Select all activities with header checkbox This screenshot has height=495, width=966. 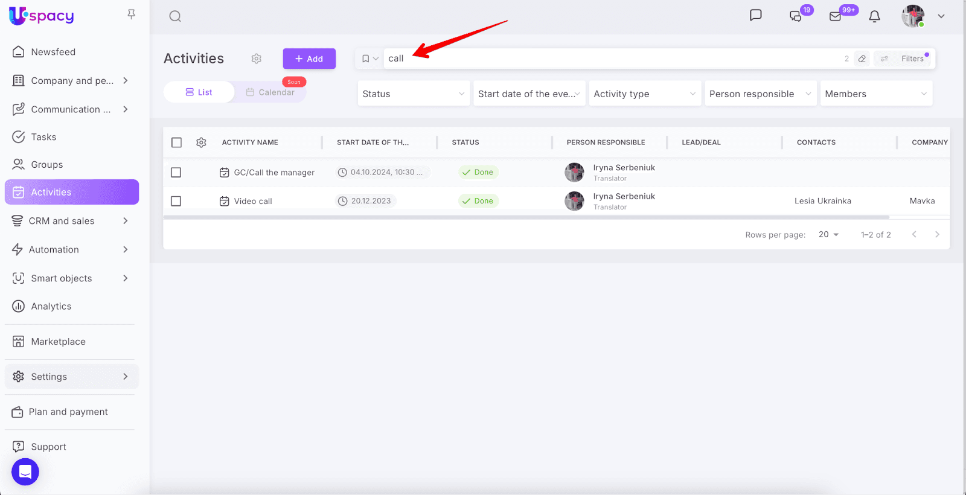(x=176, y=142)
